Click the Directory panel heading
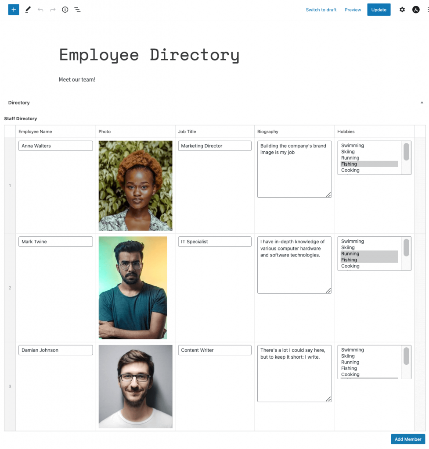The width and height of the screenshot is (429, 449). click(19, 103)
